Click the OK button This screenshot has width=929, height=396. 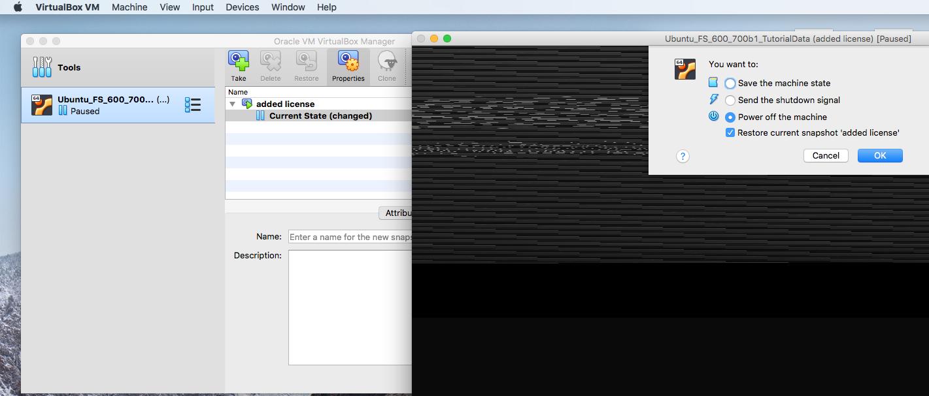(x=880, y=155)
